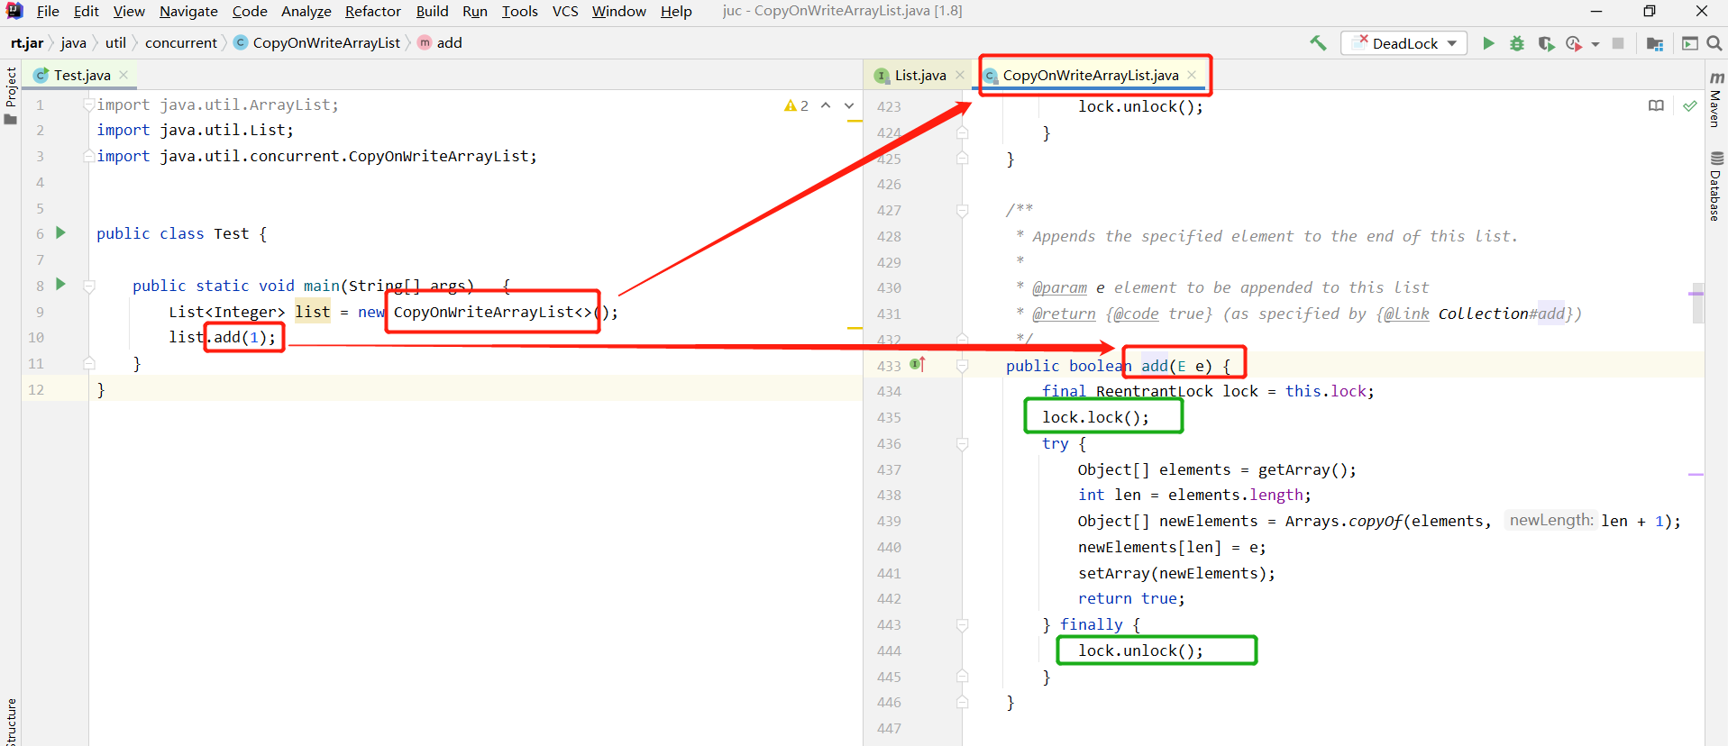Open the Tools menu

point(519,11)
